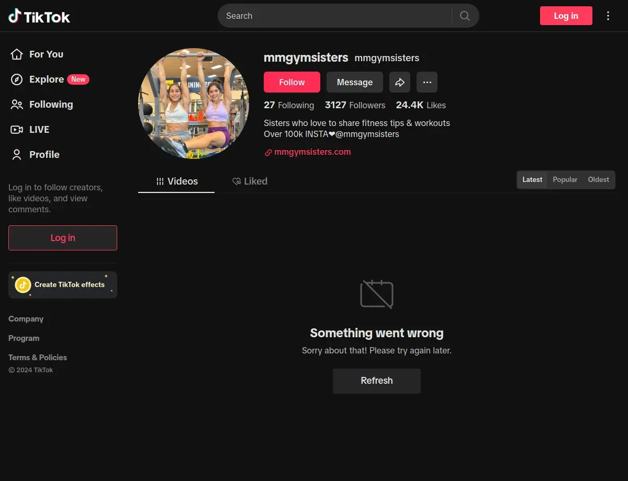
Task: Open Following feed label
Action: click(x=51, y=105)
